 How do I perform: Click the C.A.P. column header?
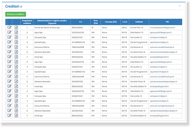tap(125, 22)
